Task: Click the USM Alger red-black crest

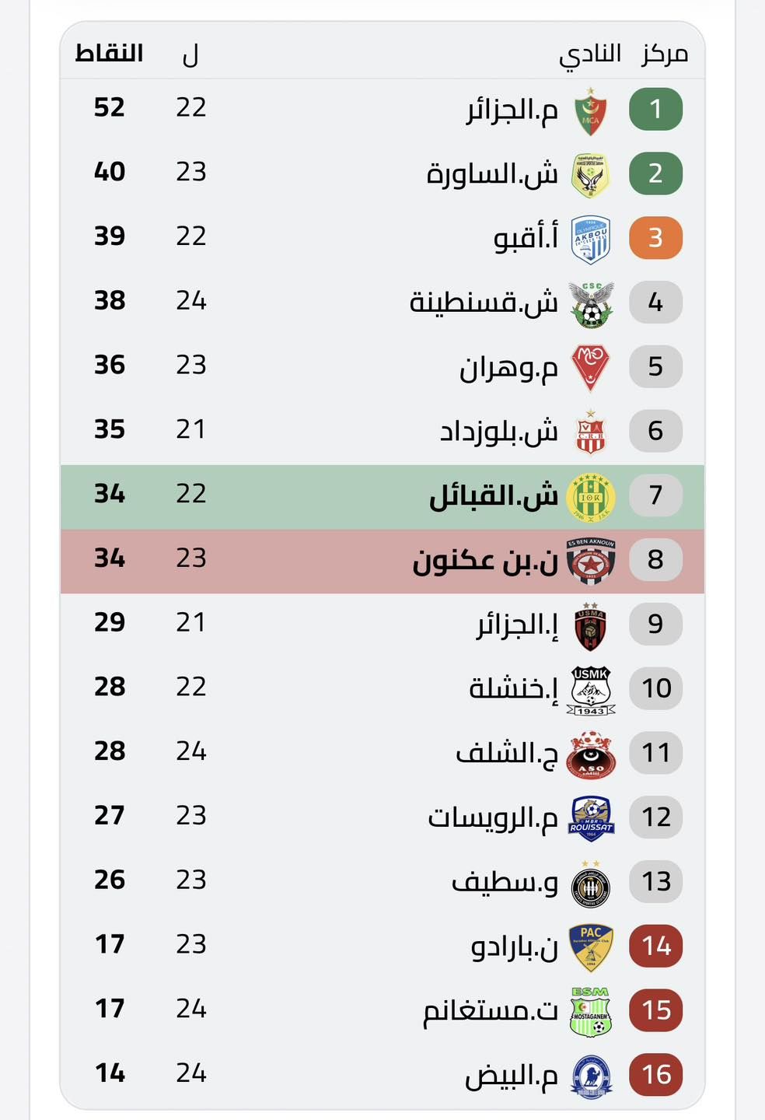Action: pos(590,625)
